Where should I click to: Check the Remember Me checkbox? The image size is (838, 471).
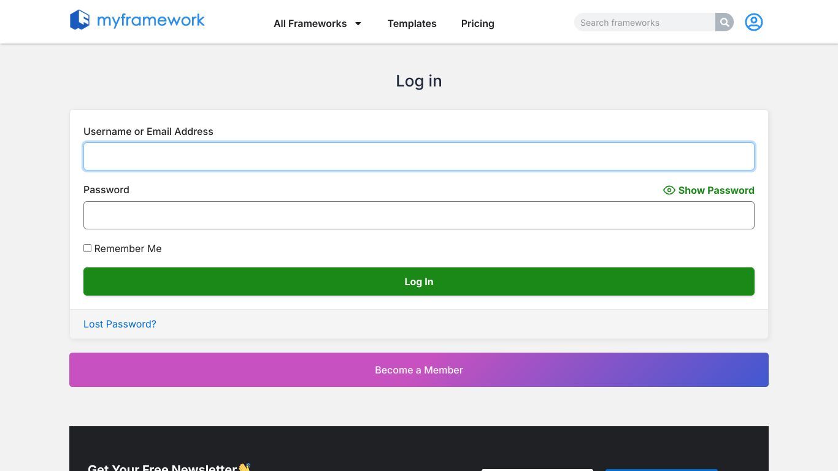88,248
